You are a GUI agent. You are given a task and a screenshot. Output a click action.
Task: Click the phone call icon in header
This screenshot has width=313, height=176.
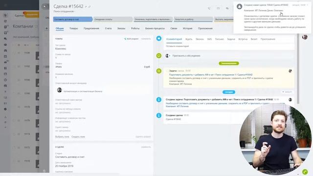tap(209, 8)
